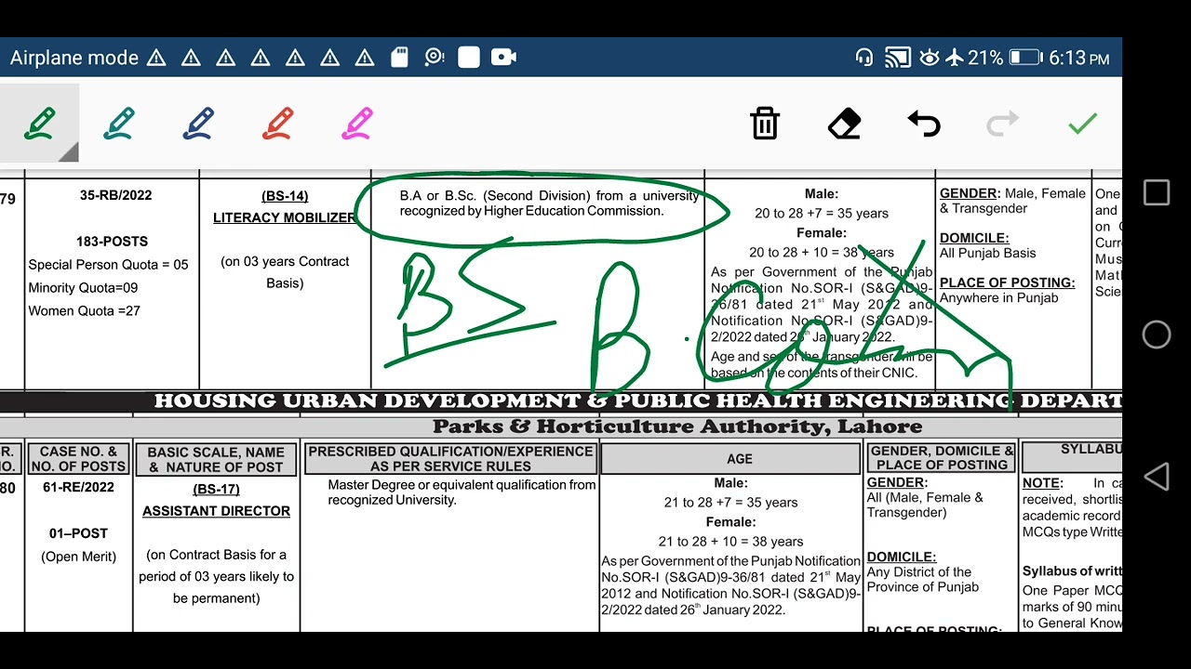Image resolution: width=1191 pixels, height=669 pixels.
Task: Tap the ASSISTANT DIRECTOR post title
Action: coord(216,511)
